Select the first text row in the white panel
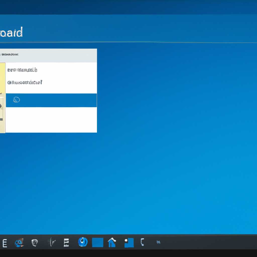This screenshot has width=257, height=257. 22,70
